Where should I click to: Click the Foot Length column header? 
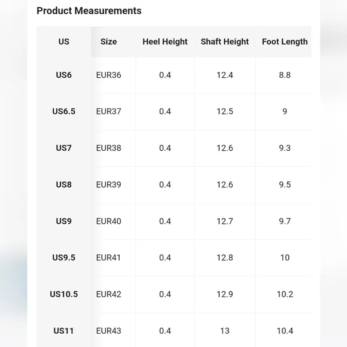(x=285, y=42)
